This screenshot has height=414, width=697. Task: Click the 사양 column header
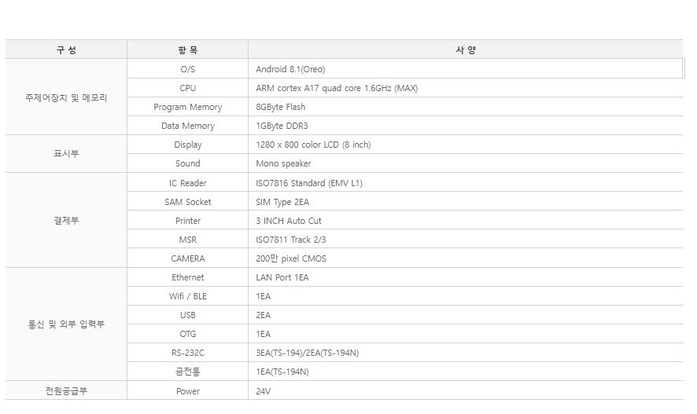[466, 49]
